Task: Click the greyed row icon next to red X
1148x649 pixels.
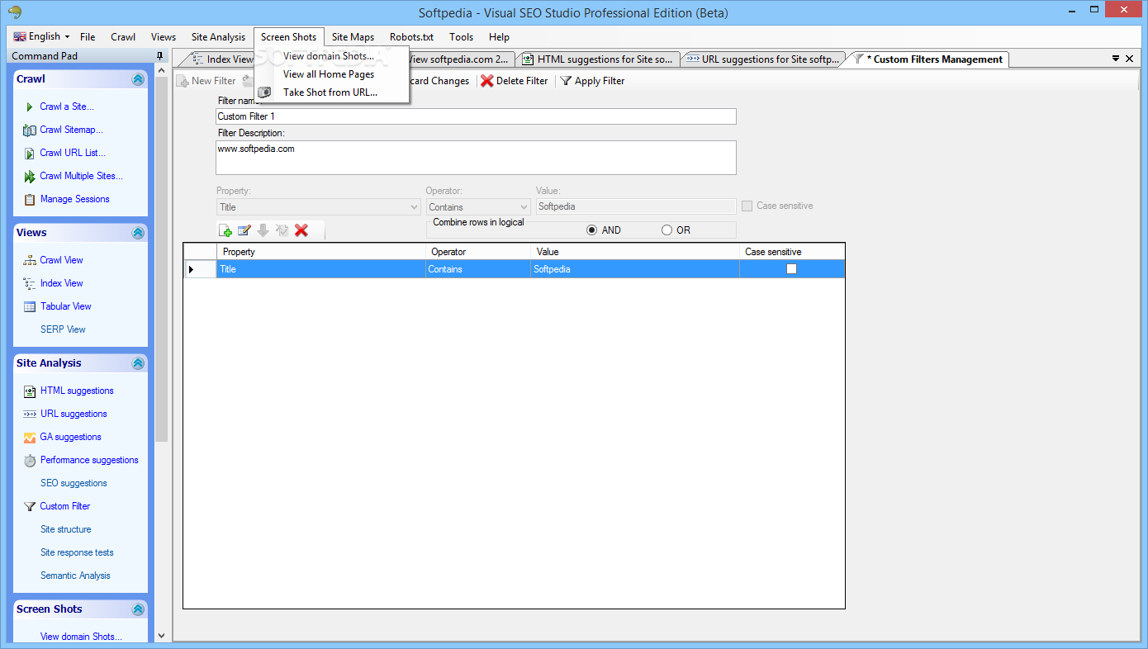Action: point(282,230)
